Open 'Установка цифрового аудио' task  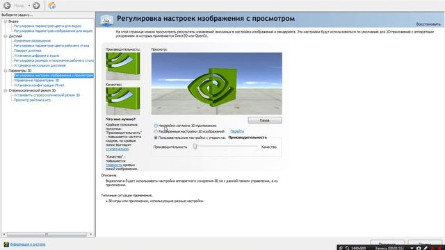[36, 56]
